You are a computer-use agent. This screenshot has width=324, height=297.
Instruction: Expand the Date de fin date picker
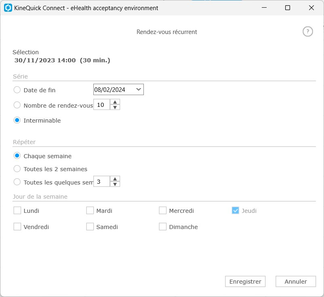[x=139, y=89]
